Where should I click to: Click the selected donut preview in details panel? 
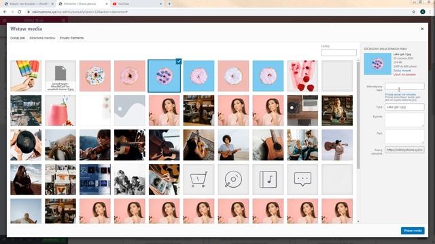(378, 64)
